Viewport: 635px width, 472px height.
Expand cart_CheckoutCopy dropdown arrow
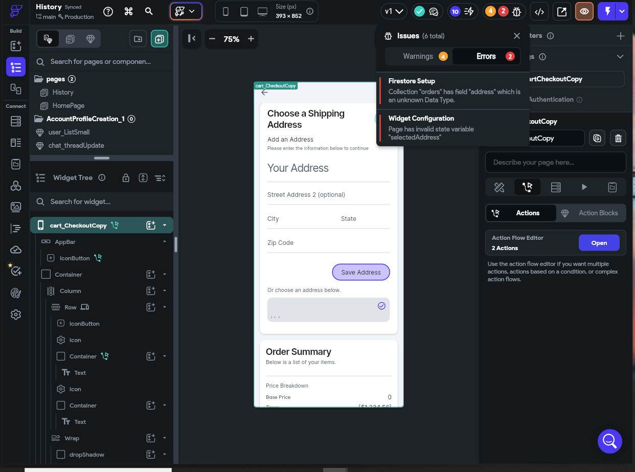click(x=165, y=225)
